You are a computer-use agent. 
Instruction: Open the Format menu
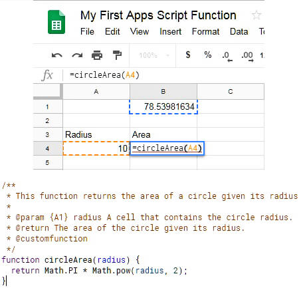click(206, 31)
